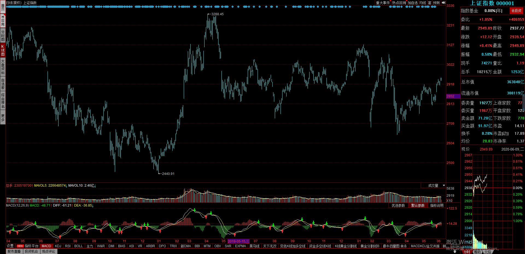
Task: Select the BOLL indicator tab
Action: tap(78, 246)
